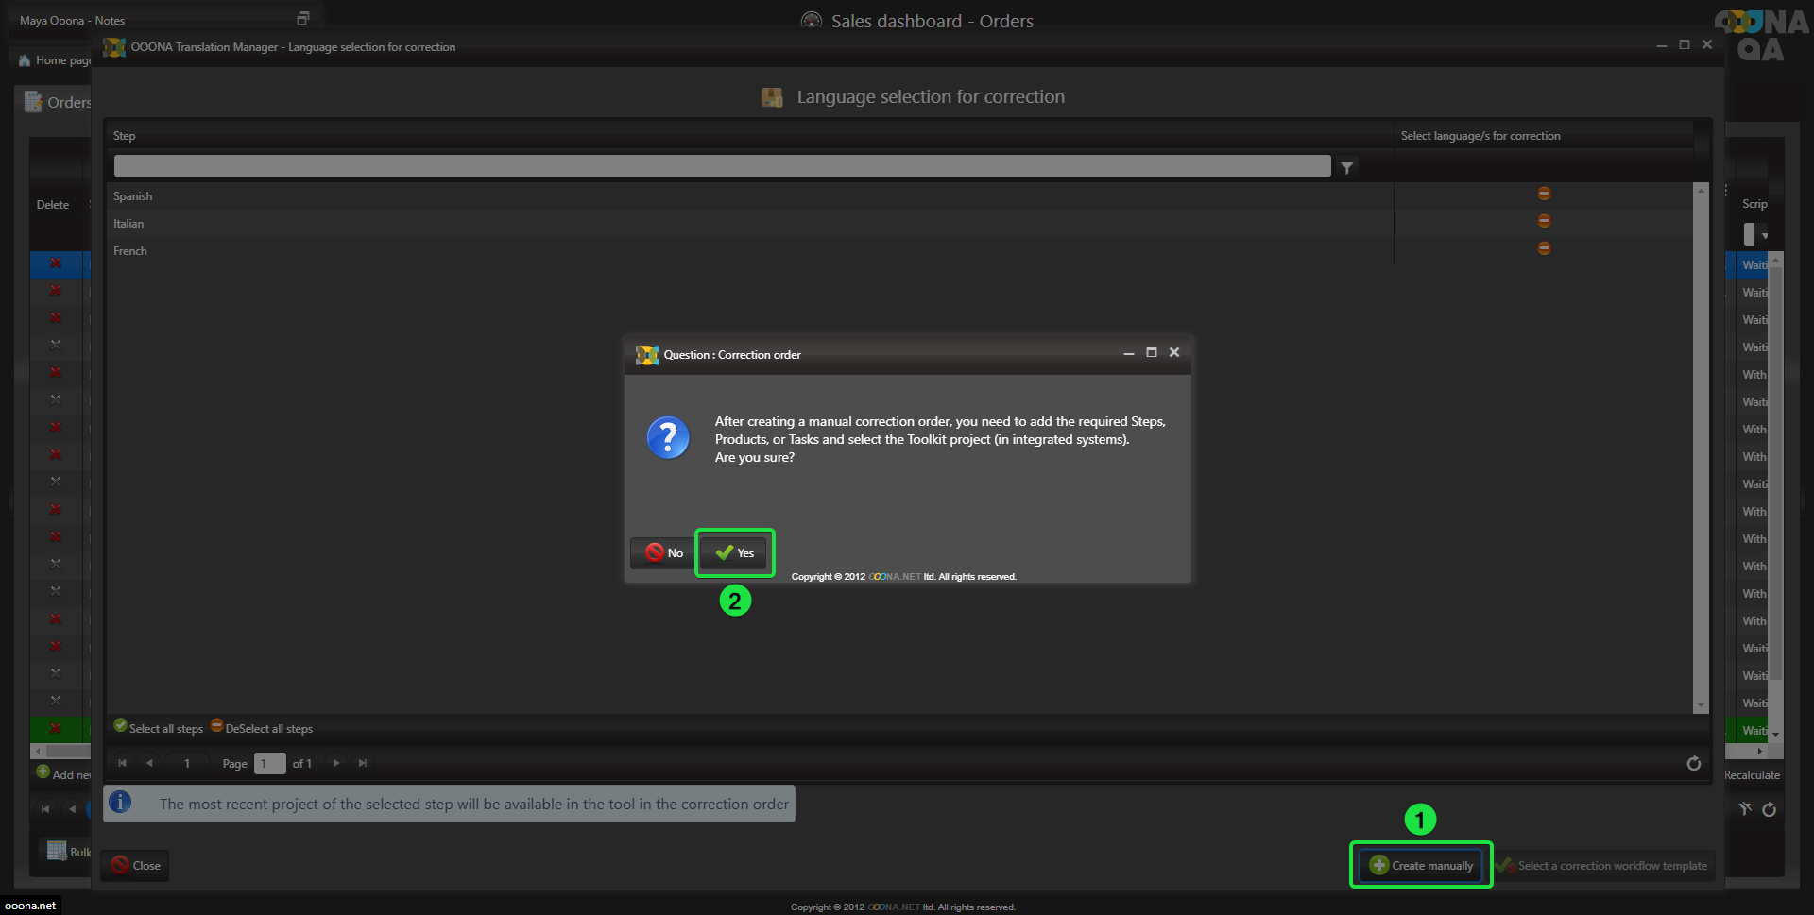
Task: Jump to the last page arrow
Action: point(363,763)
